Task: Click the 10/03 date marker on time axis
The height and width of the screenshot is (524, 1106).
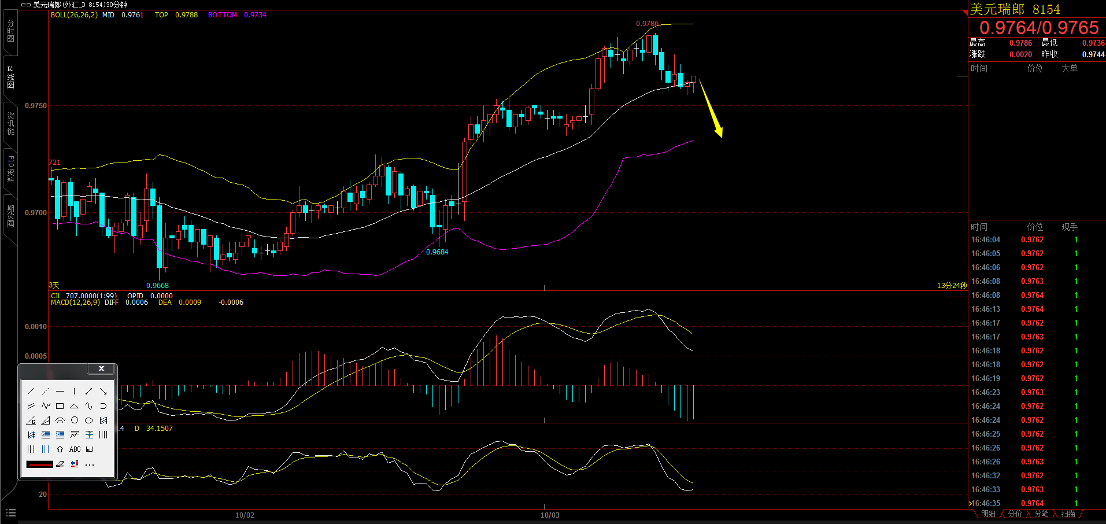Action: 550,515
